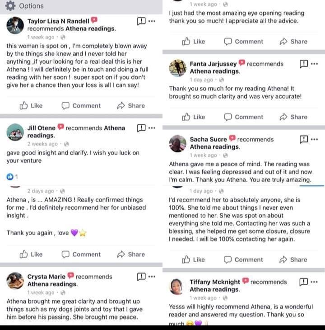Image resolution: width=325 pixels, height=330 pixels.
Task: Open Sacha Sucre's profile name link
Action: click(209, 139)
